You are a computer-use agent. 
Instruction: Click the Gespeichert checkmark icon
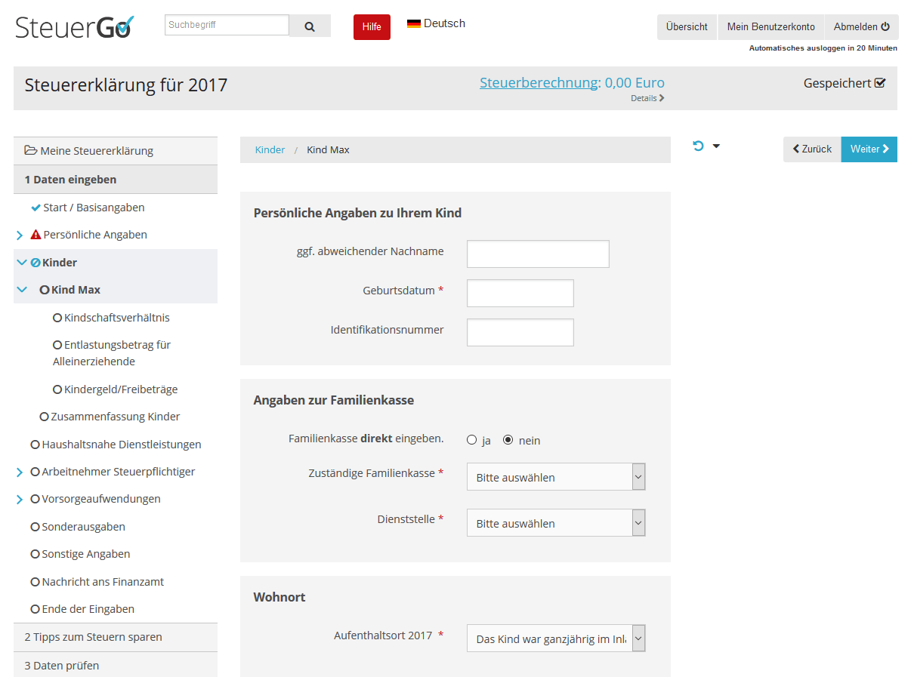pos(879,83)
